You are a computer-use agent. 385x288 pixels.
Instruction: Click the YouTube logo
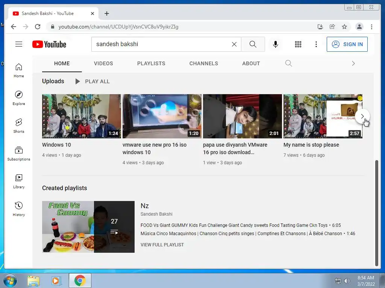coord(49,44)
